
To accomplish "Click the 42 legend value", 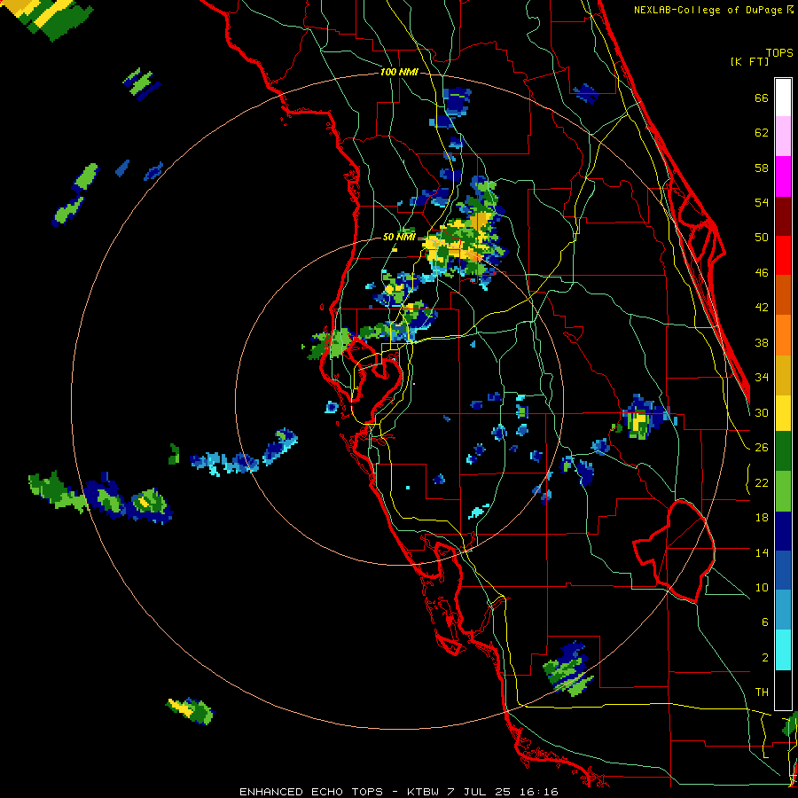I will point(762,308).
